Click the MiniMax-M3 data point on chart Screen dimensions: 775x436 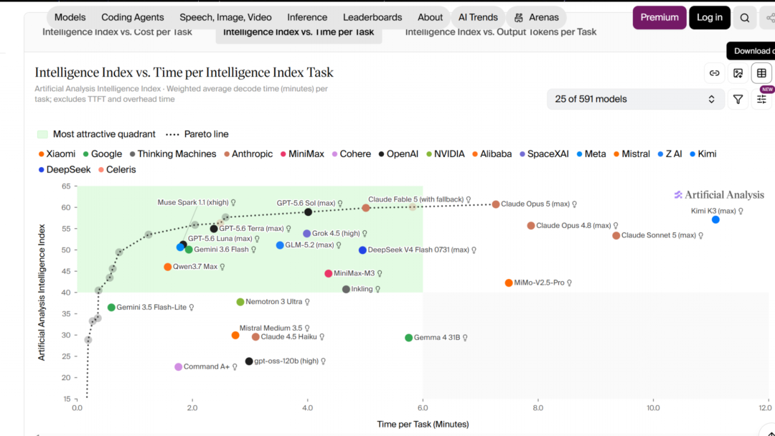point(328,273)
